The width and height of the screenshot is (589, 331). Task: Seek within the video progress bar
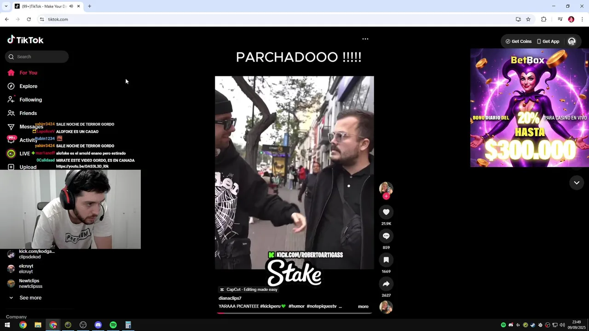click(x=294, y=313)
